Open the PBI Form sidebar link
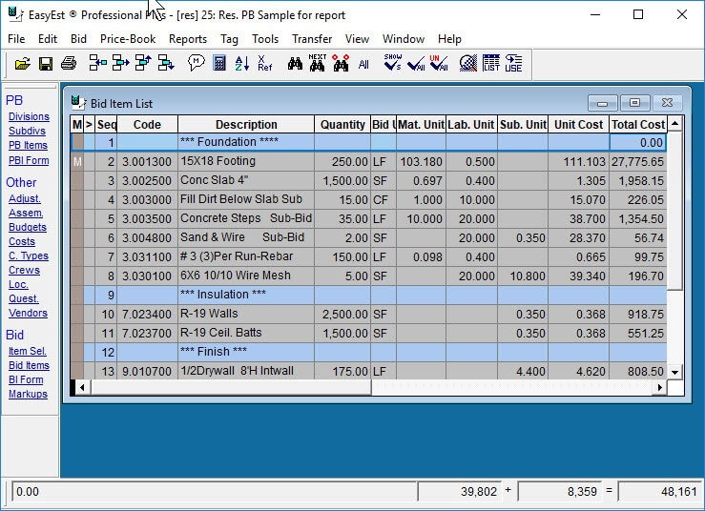 pyautogui.click(x=29, y=160)
